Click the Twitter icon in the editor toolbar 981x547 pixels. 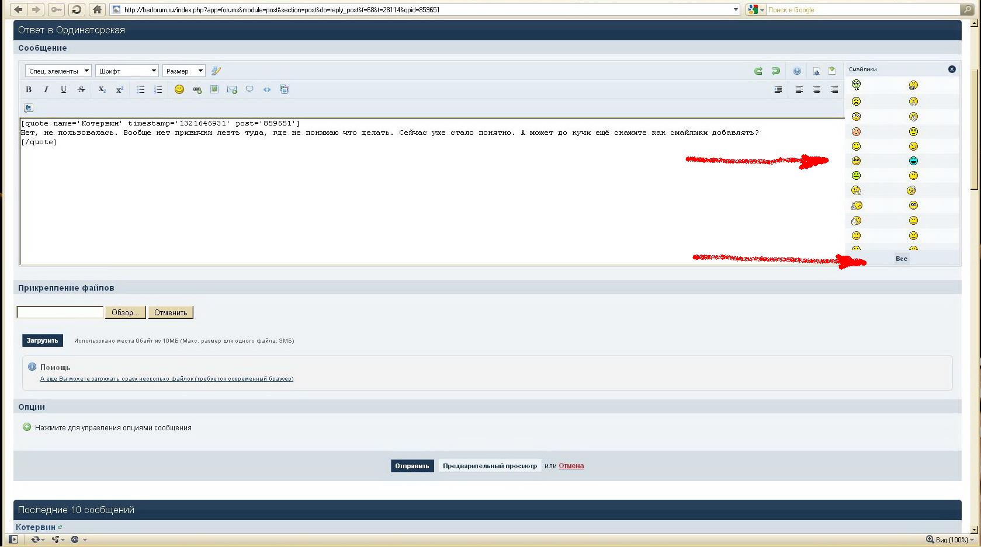[29, 108]
